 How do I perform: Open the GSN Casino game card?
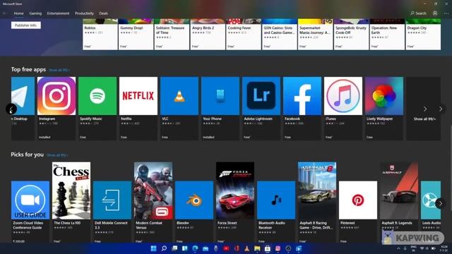tap(280, 35)
